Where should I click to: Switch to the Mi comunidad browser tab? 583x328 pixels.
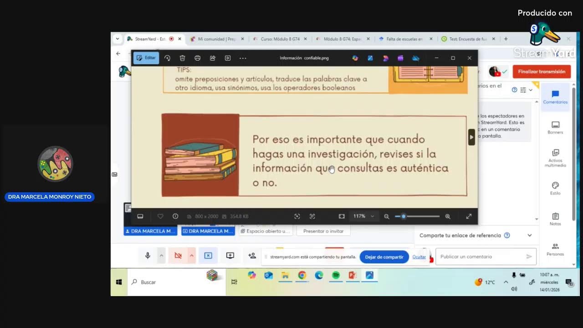click(217, 39)
